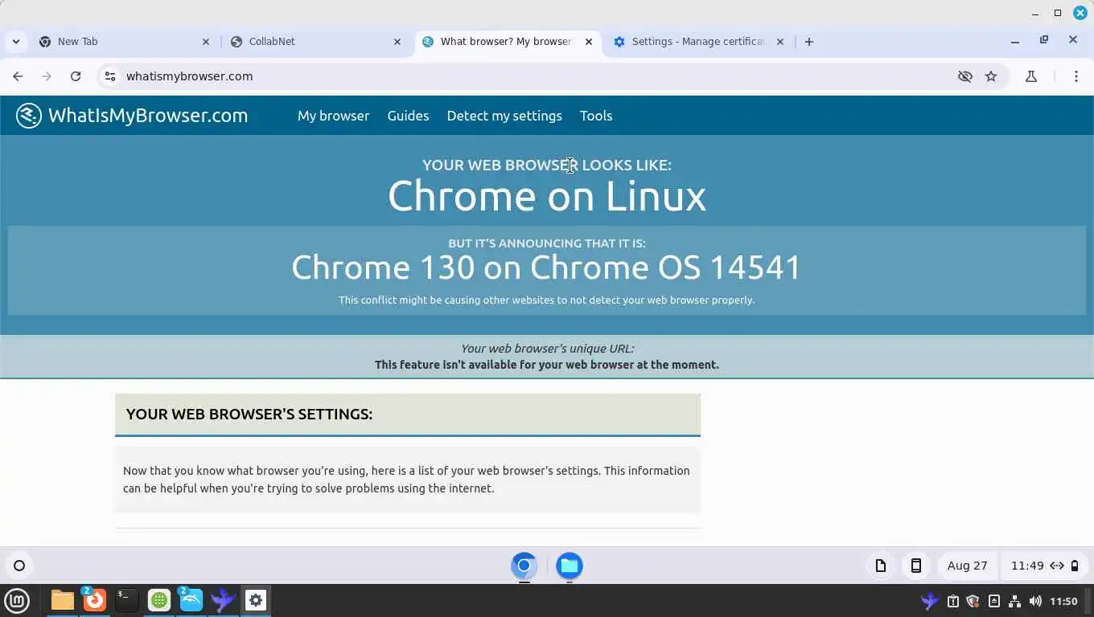This screenshot has width=1094, height=617.
Task: Click the third-party cookies eye icon
Action: click(964, 76)
